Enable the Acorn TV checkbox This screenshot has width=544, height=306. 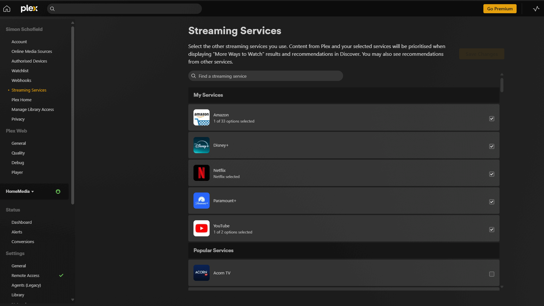tap(492, 274)
